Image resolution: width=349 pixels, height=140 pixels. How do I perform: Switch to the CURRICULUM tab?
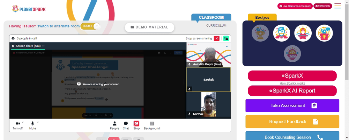216,25
